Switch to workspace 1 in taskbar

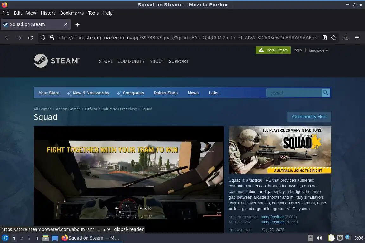point(14,238)
